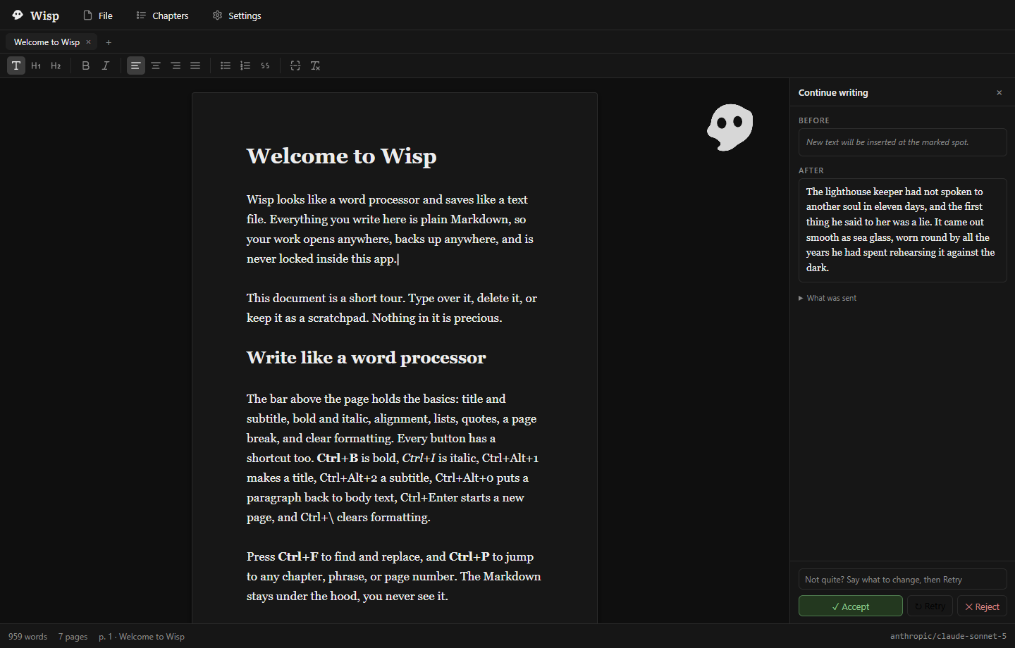
Task: Align text left
Action: click(136, 66)
